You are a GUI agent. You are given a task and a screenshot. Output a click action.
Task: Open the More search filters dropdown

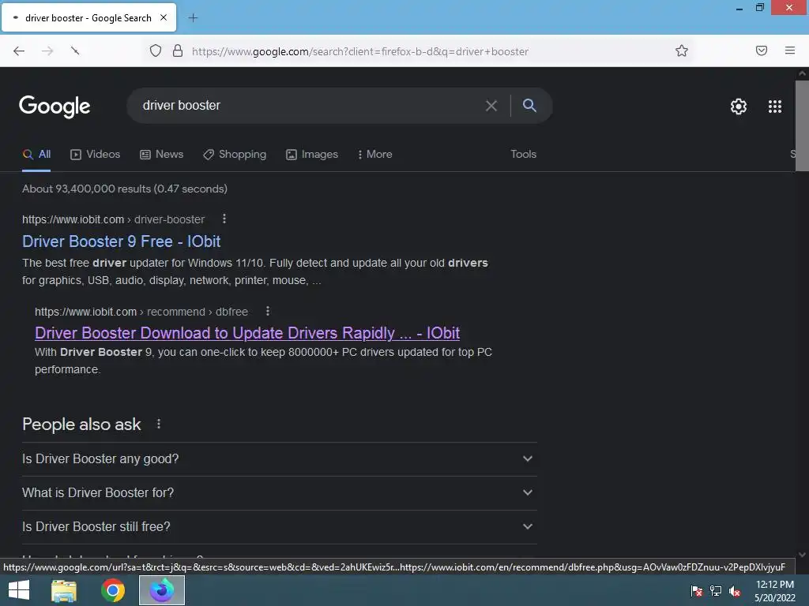click(375, 154)
